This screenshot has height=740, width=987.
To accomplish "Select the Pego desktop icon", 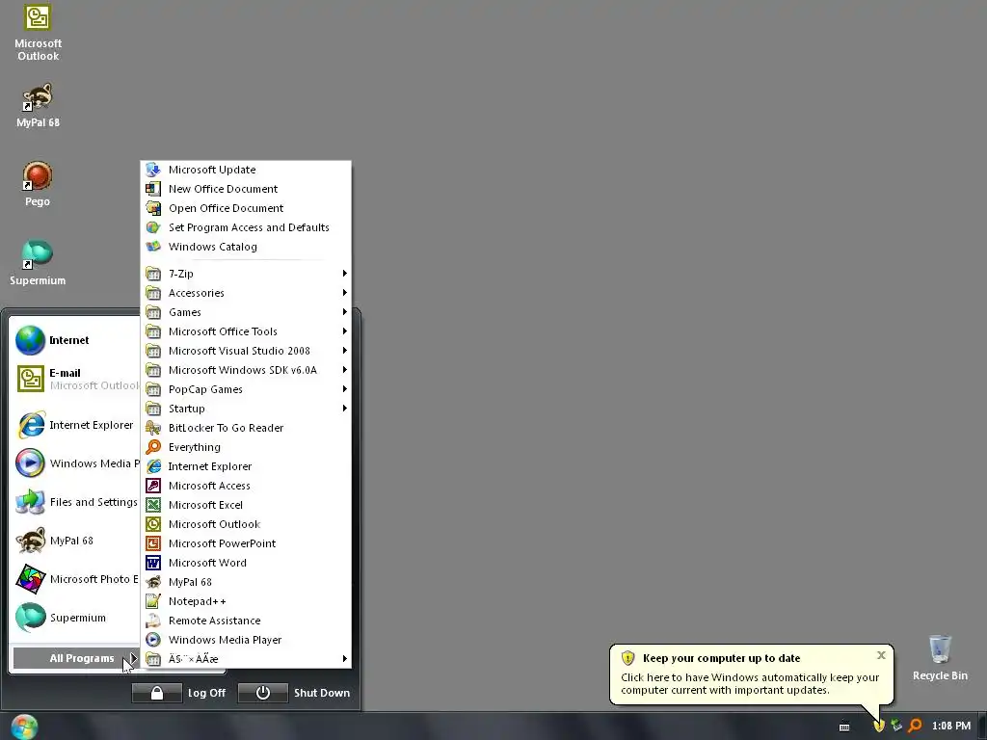I will pyautogui.click(x=38, y=184).
